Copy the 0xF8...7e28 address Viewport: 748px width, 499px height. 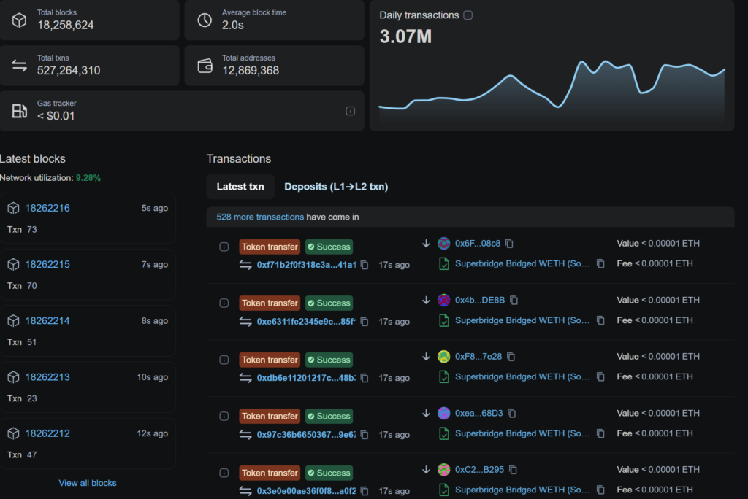coord(511,357)
